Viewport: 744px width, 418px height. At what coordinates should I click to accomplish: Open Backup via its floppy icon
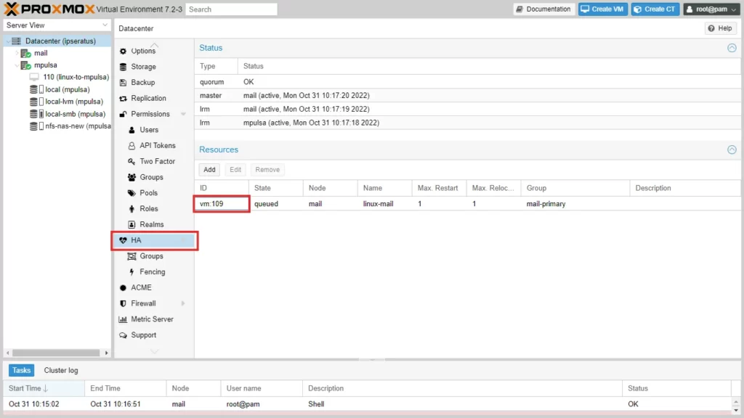[123, 83]
